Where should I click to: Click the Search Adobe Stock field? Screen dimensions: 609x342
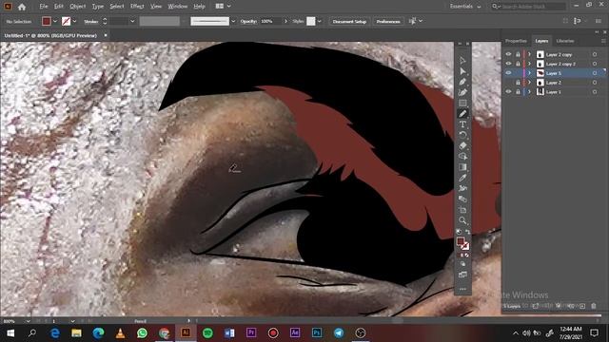tap(533, 7)
